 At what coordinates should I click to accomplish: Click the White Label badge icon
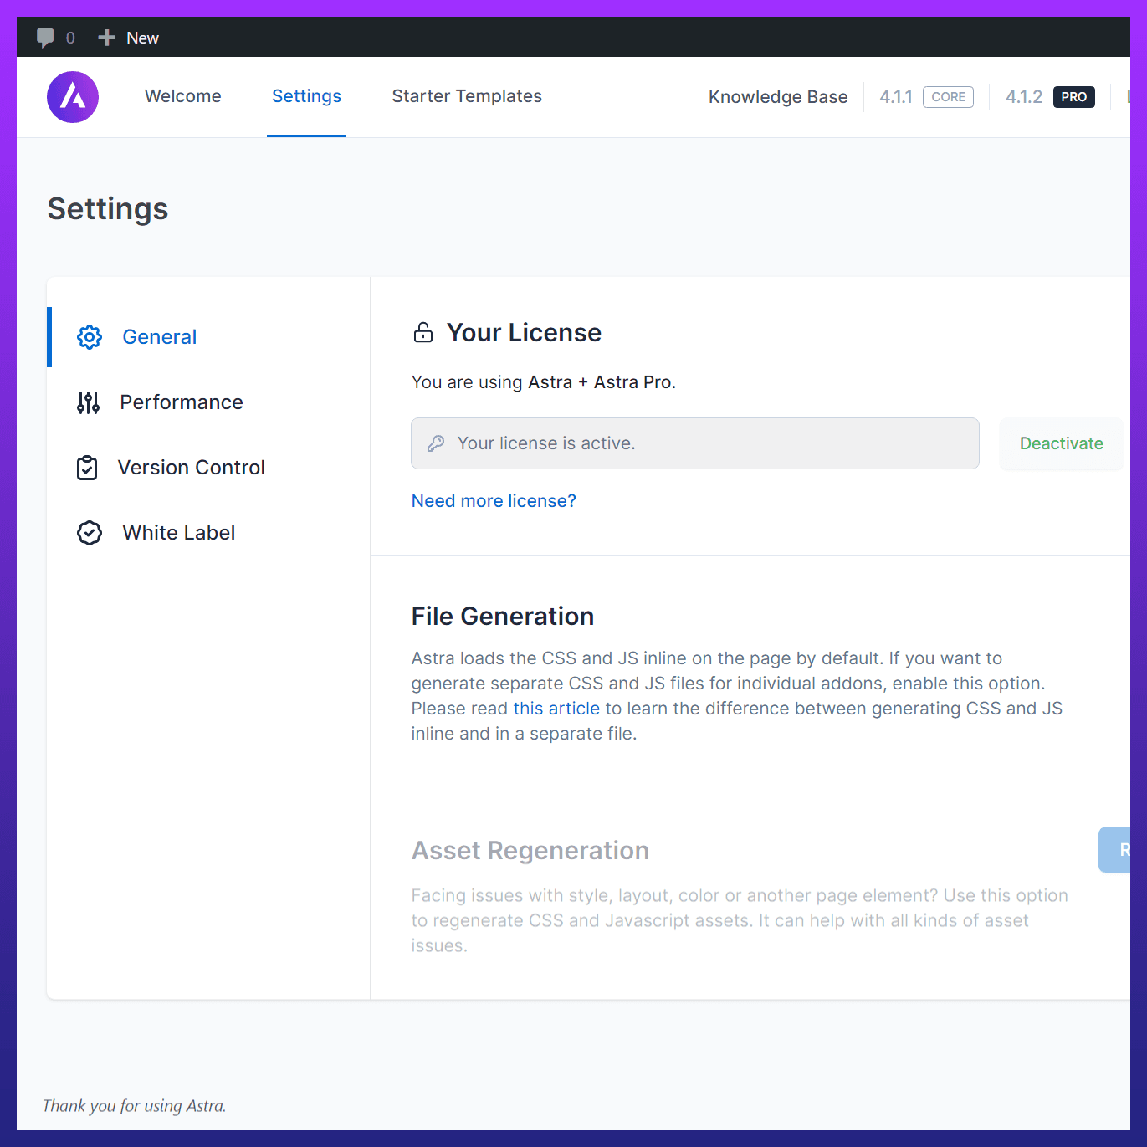click(x=90, y=533)
